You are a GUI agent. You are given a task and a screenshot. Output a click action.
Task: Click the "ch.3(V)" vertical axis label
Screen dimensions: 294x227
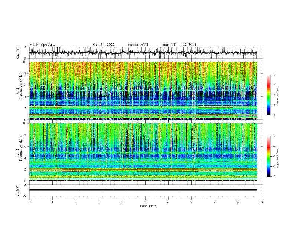click(x=18, y=190)
